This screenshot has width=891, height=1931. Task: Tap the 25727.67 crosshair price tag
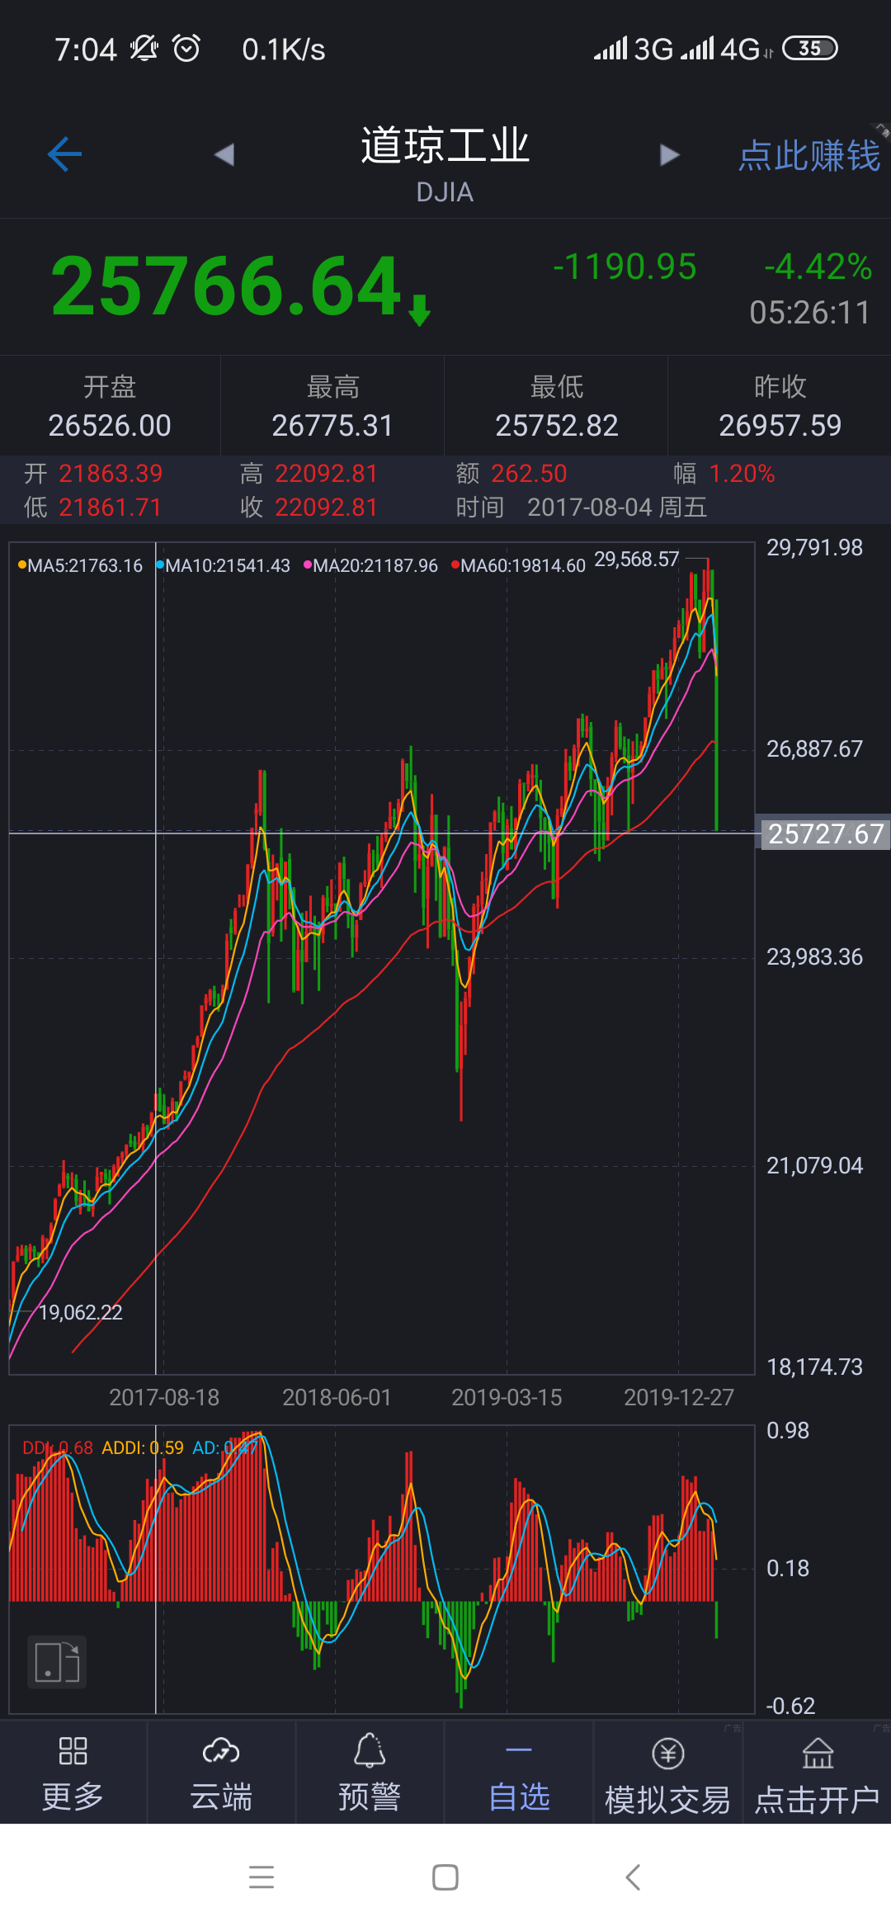[825, 833]
